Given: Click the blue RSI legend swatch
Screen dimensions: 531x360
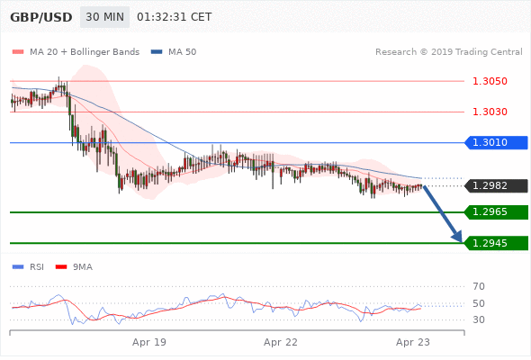Looking at the screenshot, I should [x=18, y=267].
